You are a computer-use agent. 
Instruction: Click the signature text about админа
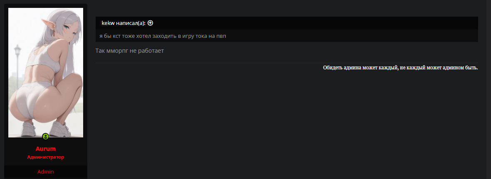coord(400,67)
